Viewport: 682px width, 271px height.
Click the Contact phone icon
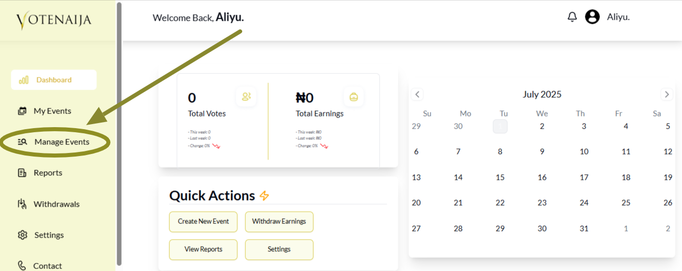pyautogui.click(x=22, y=265)
